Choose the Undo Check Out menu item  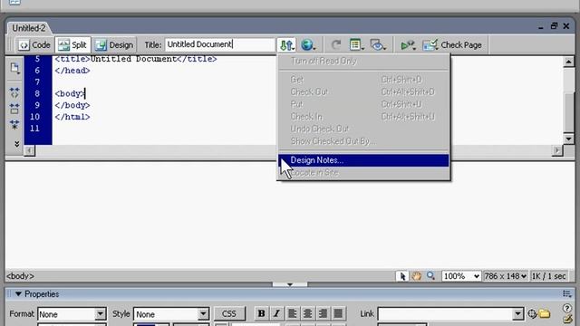click(363, 129)
